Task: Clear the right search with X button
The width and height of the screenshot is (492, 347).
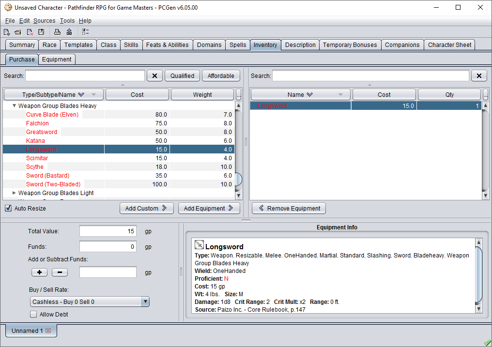Action: [x=479, y=76]
